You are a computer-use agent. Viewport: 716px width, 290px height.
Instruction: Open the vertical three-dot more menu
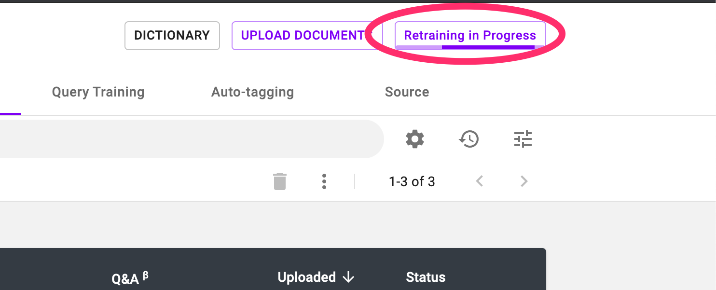pos(324,181)
